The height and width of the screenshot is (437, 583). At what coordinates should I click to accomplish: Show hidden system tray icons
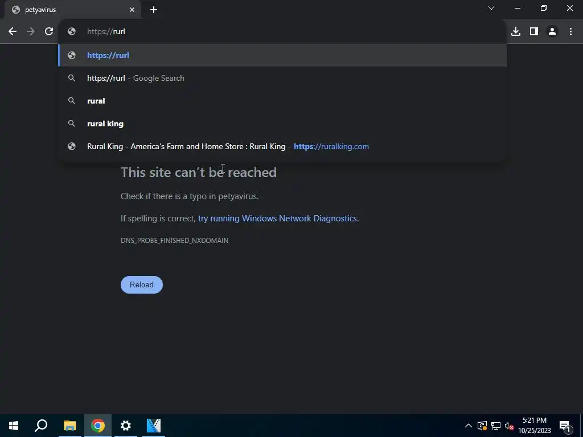coord(469,426)
